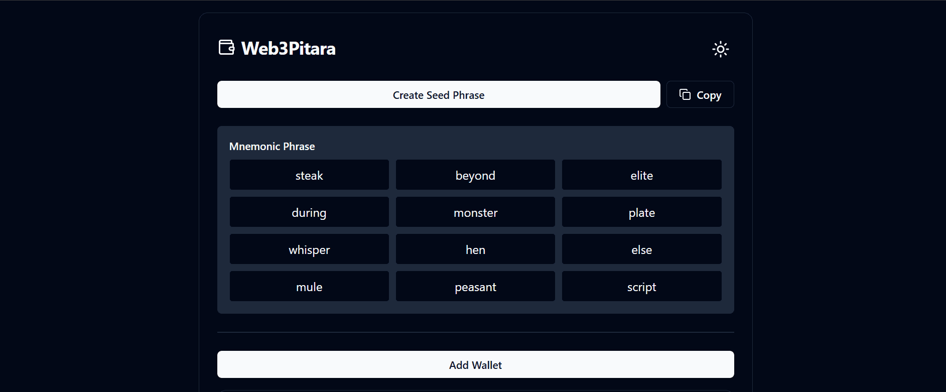946x392 pixels.
Task: Click the Copy button label text
Action: click(x=709, y=95)
